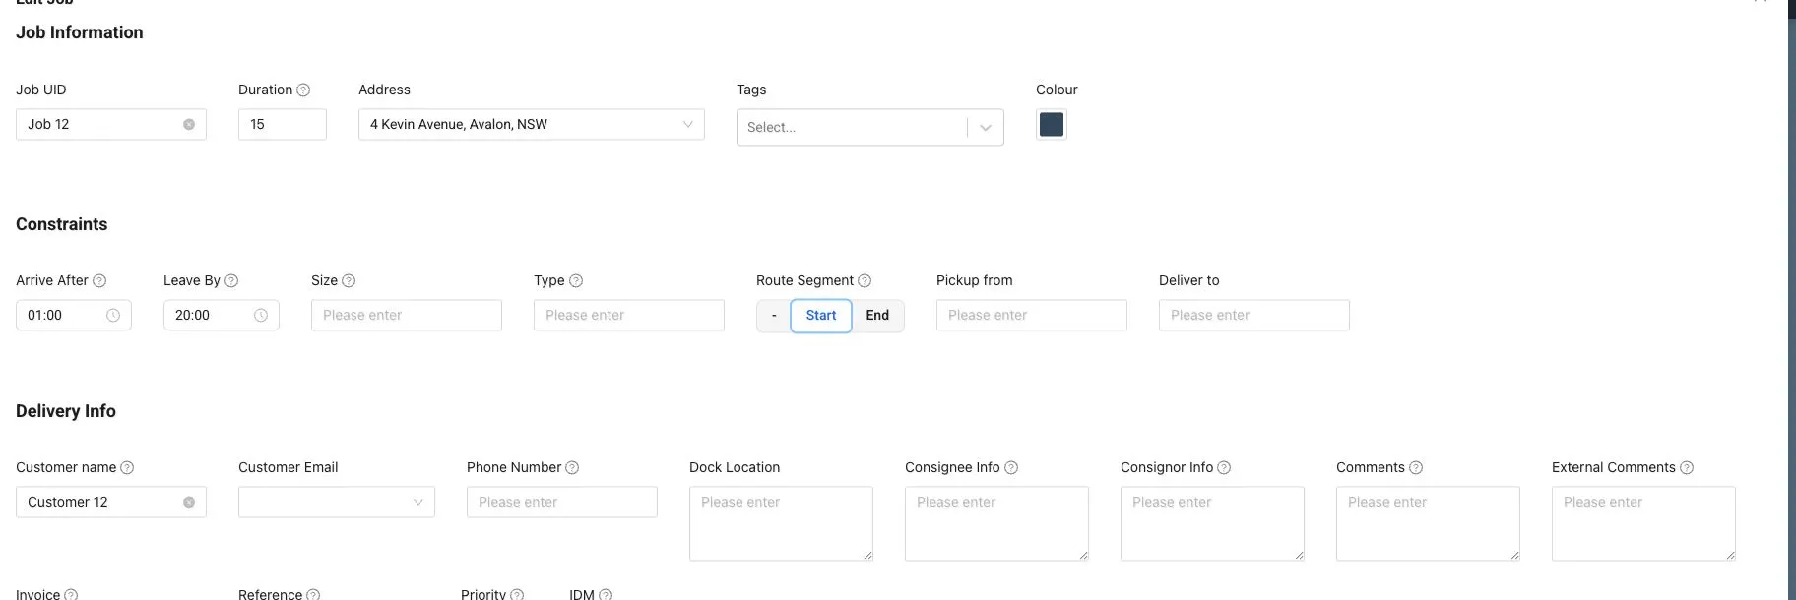The image size is (1796, 600).
Task: Click the External Comments help icon
Action: click(1687, 467)
